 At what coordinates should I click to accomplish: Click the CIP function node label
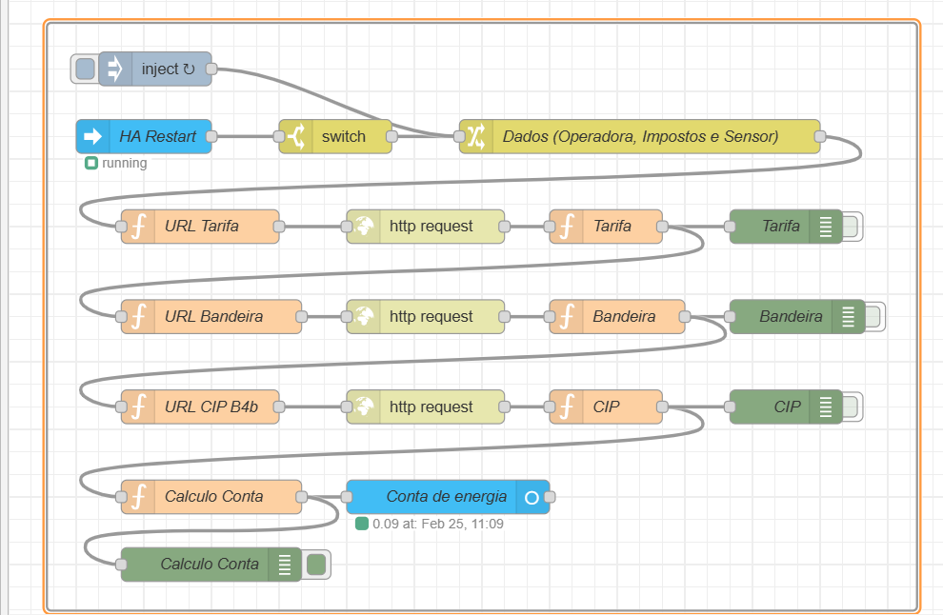tap(606, 407)
